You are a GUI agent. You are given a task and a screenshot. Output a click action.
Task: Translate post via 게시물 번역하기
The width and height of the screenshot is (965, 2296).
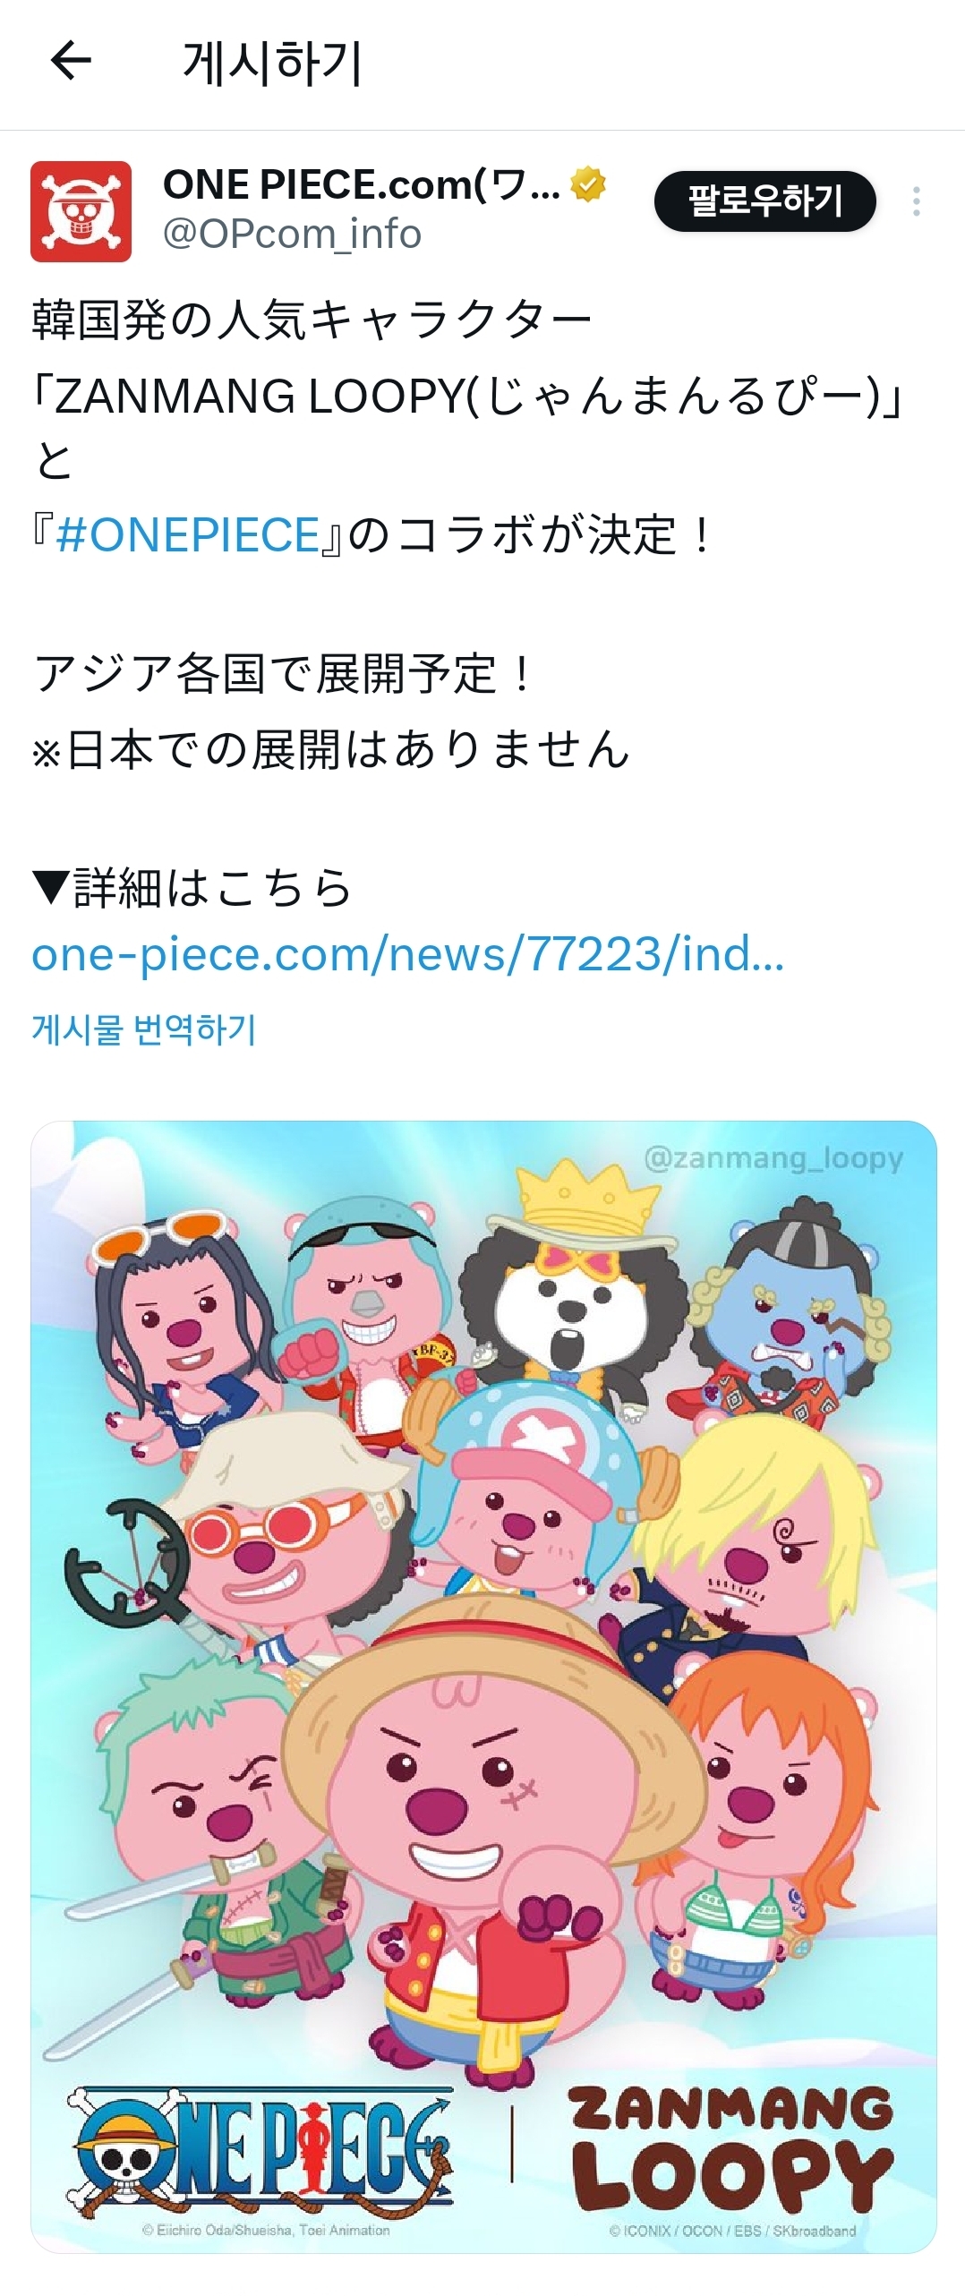[144, 1029]
